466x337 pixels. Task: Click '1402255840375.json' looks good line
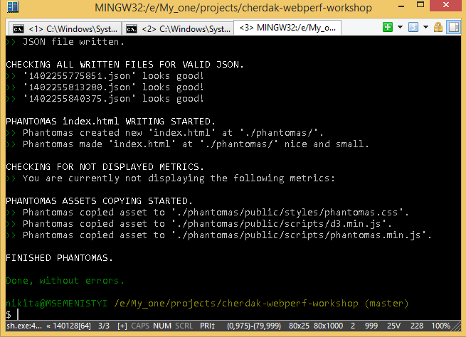[105, 99]
